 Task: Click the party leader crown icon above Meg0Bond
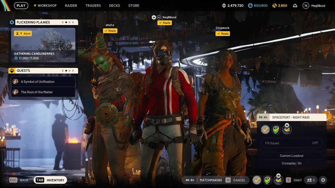coord(154,17)
